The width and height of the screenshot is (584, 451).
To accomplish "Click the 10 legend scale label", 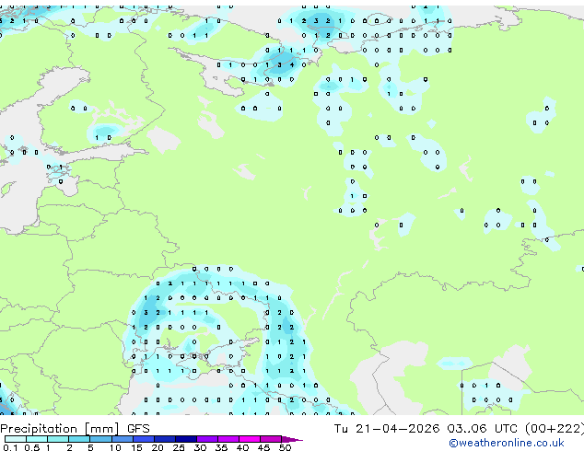I will 115,447.
